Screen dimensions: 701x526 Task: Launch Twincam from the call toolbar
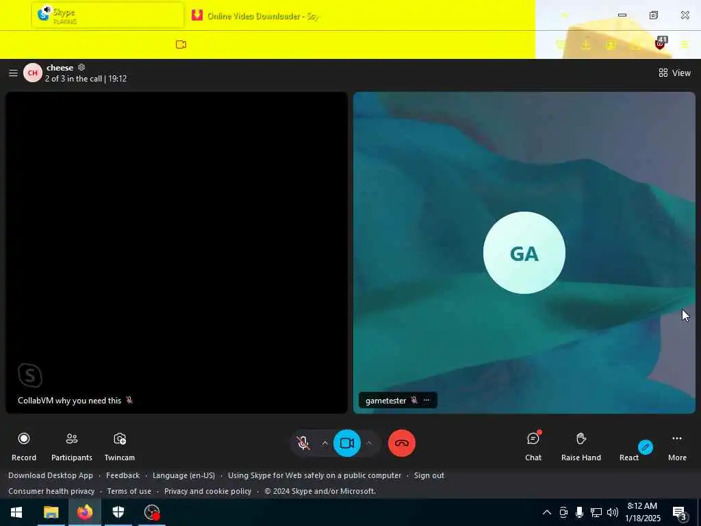(x=119, y=446)
